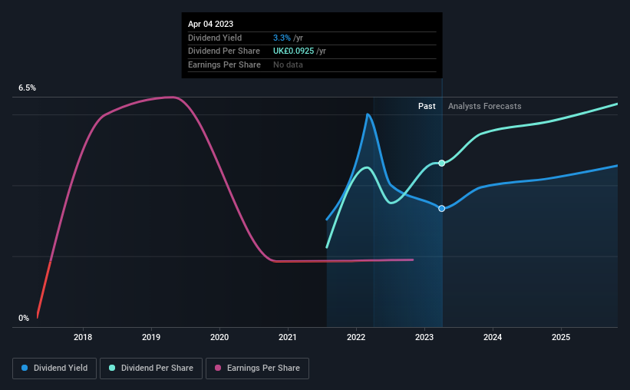Image resolution: width=630 pixels, height=390 pixels.
Task: Click the 2021 x-axis label
Action: tap(288, 337)
